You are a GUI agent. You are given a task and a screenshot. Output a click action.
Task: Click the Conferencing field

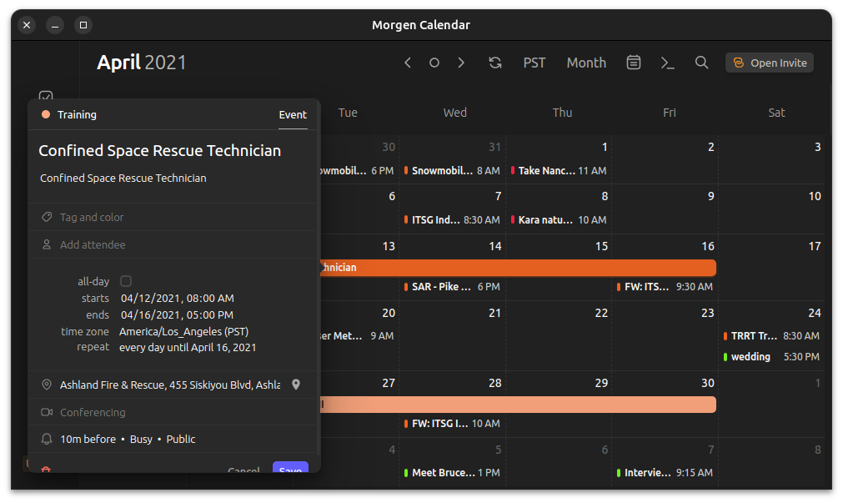[172, 413]
